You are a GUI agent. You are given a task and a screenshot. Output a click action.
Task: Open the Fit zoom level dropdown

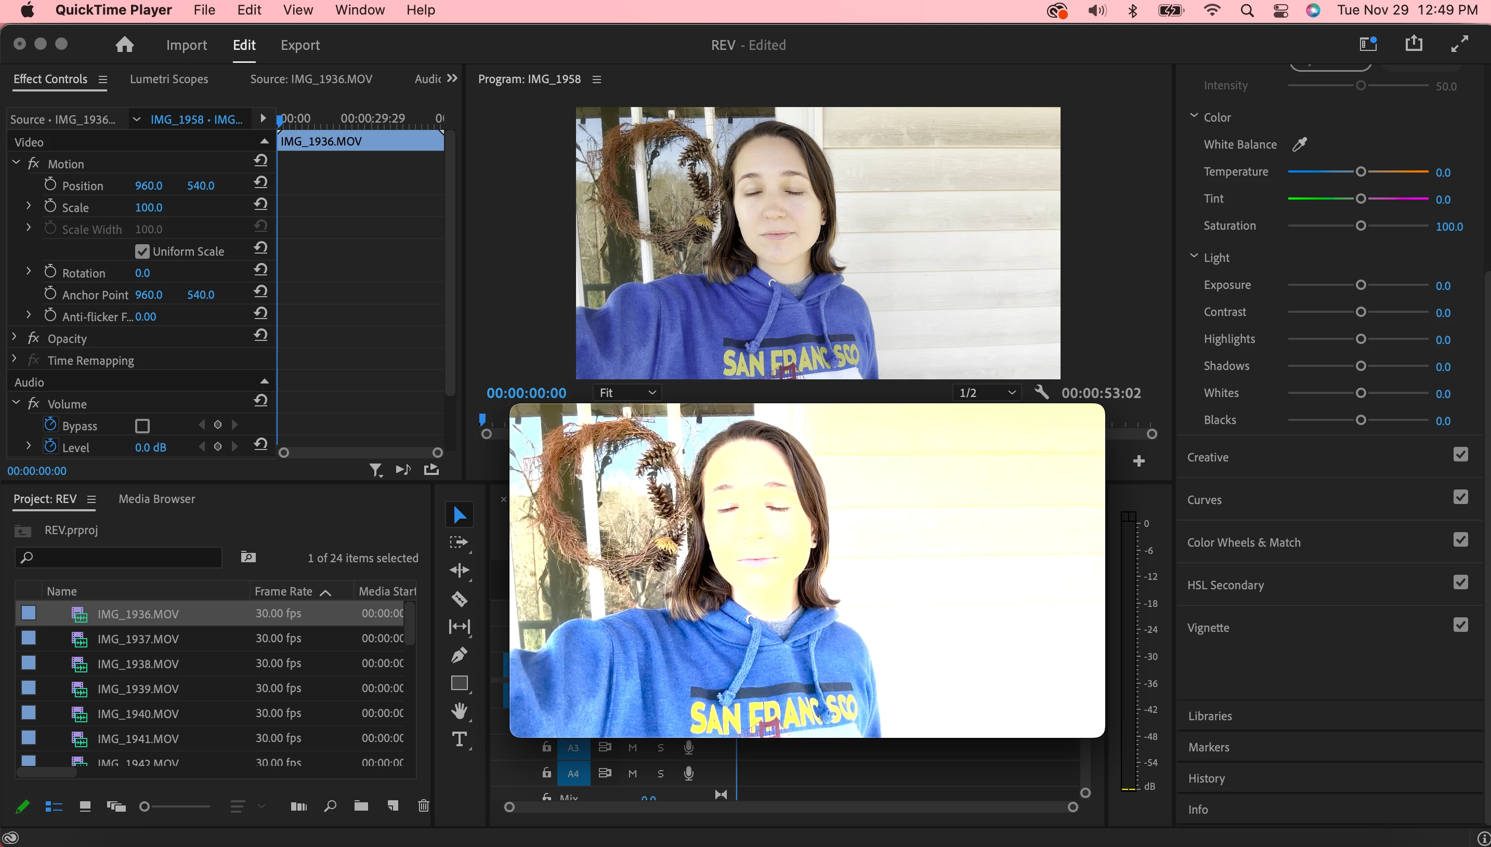pos(627,393)
